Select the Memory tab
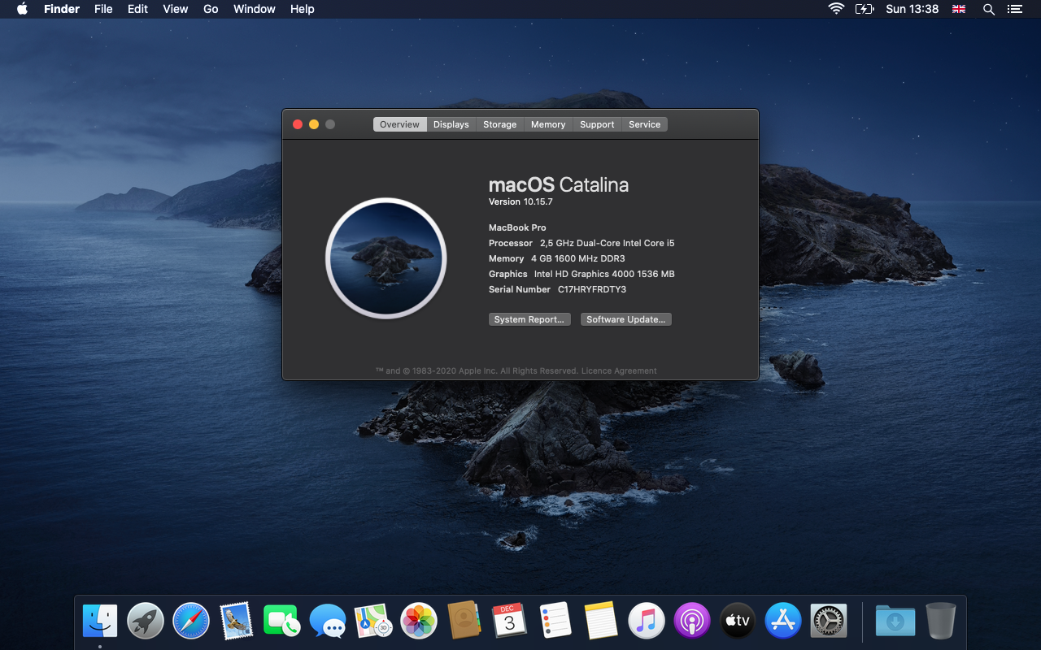The image size is (1041, 650). click(x=547, y=124)
